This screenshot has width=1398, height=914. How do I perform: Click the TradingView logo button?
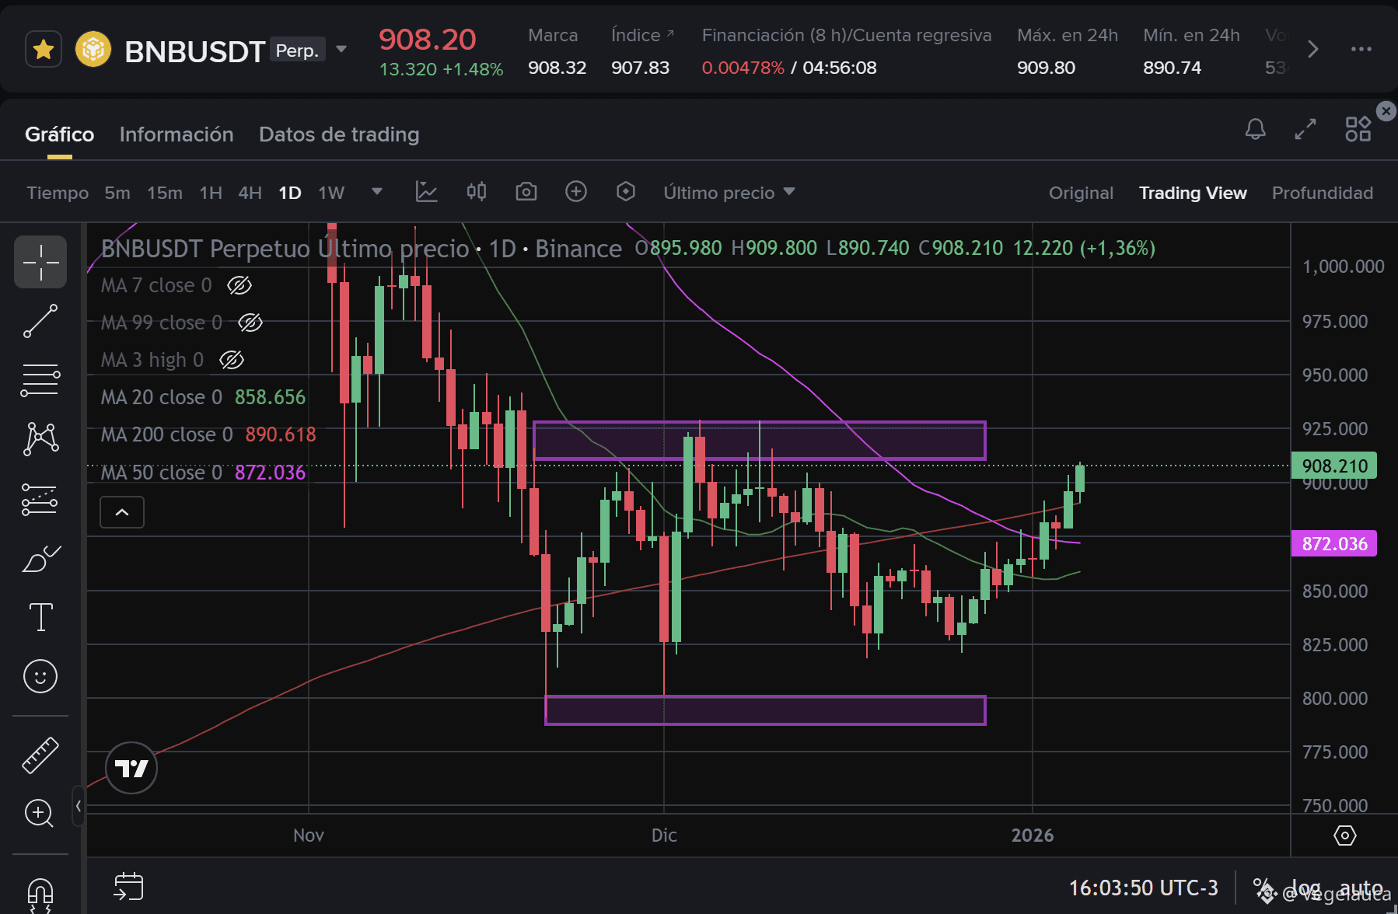(131, 768)
